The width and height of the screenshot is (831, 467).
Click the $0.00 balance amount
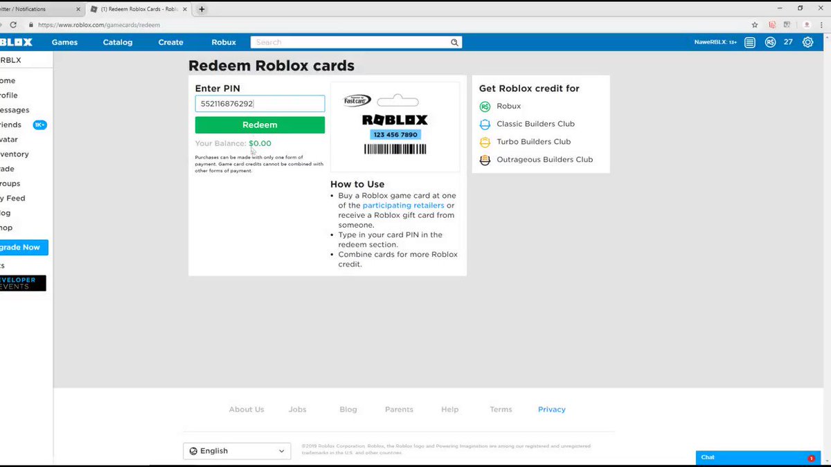pos(260,143)
